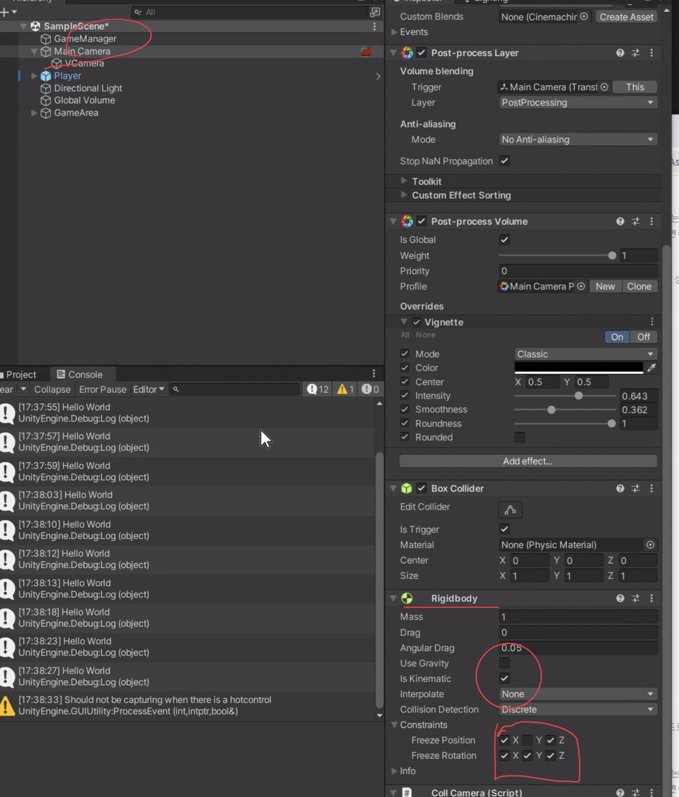The height and width of the screenshot is (797, 679).
Task: Open Rigidbody component preset settings icon
Action: (x=635, y=598)
